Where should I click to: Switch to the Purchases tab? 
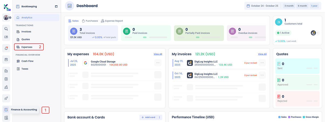coord(90,21)
